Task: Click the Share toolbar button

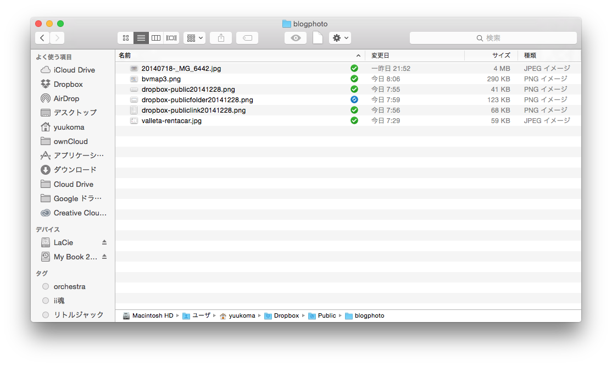Action: pos(221,38)
